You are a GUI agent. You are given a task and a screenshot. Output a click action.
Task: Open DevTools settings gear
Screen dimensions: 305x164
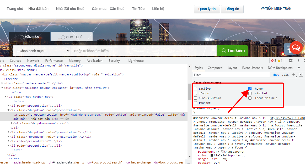point(291,60)
